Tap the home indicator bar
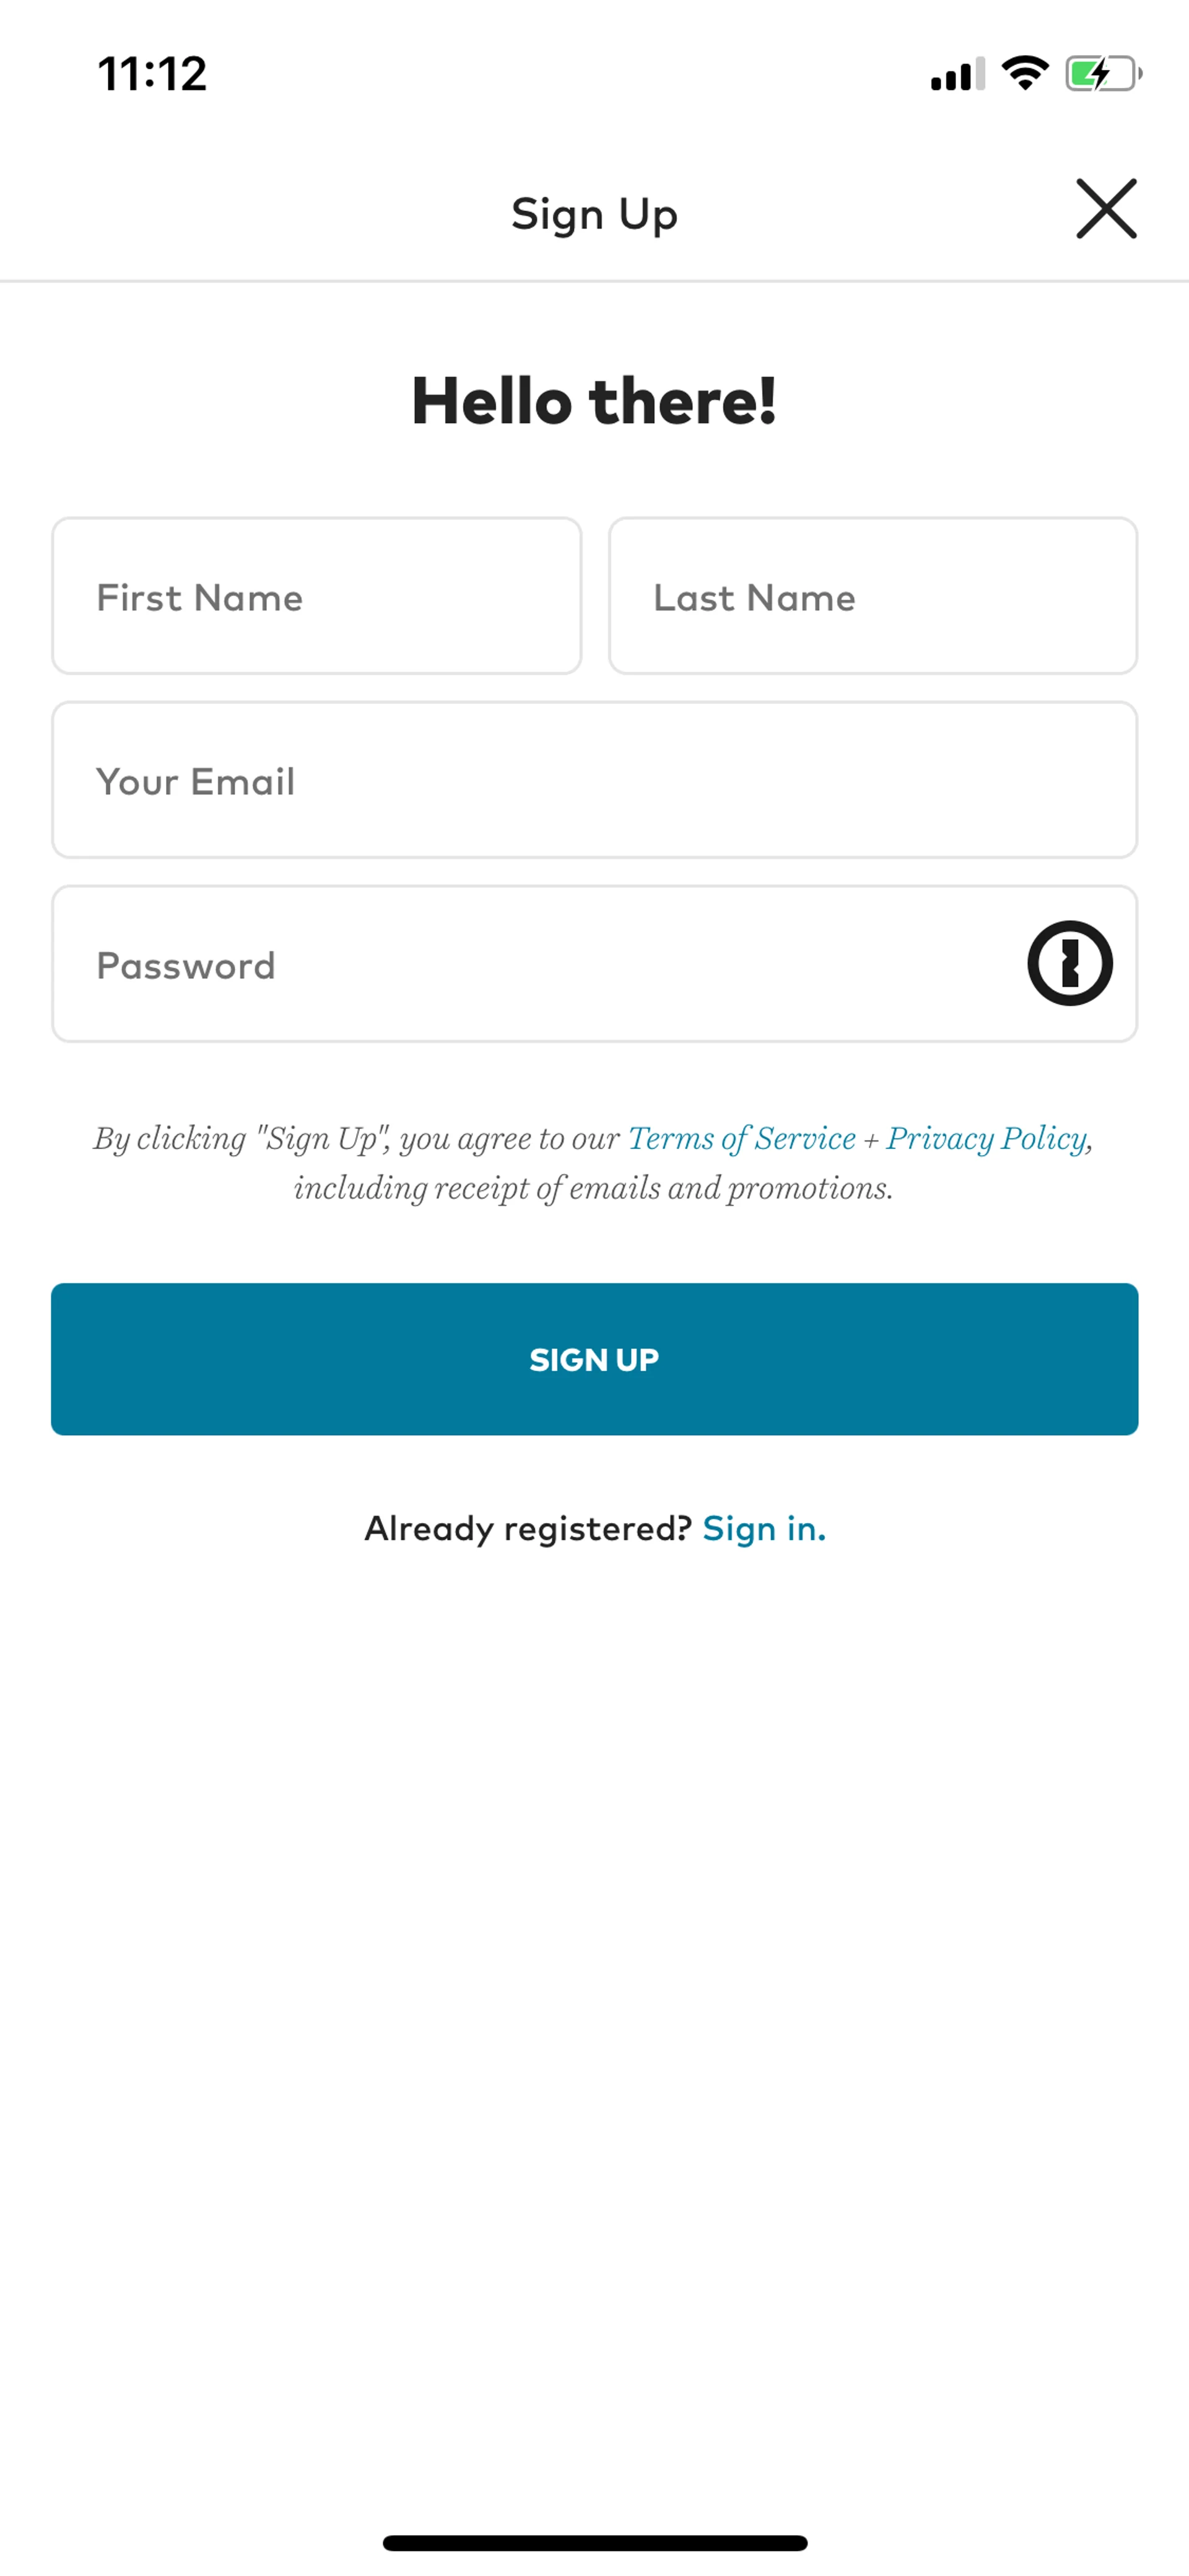Viewport: 1189px width, 2576px height. coord(594,2542)
